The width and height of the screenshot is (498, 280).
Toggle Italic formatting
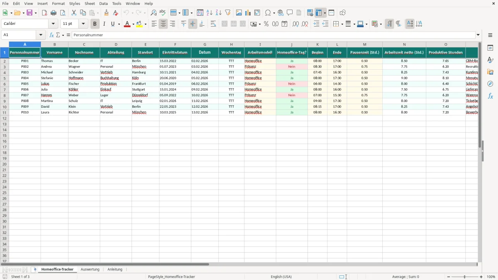point(104,24)
